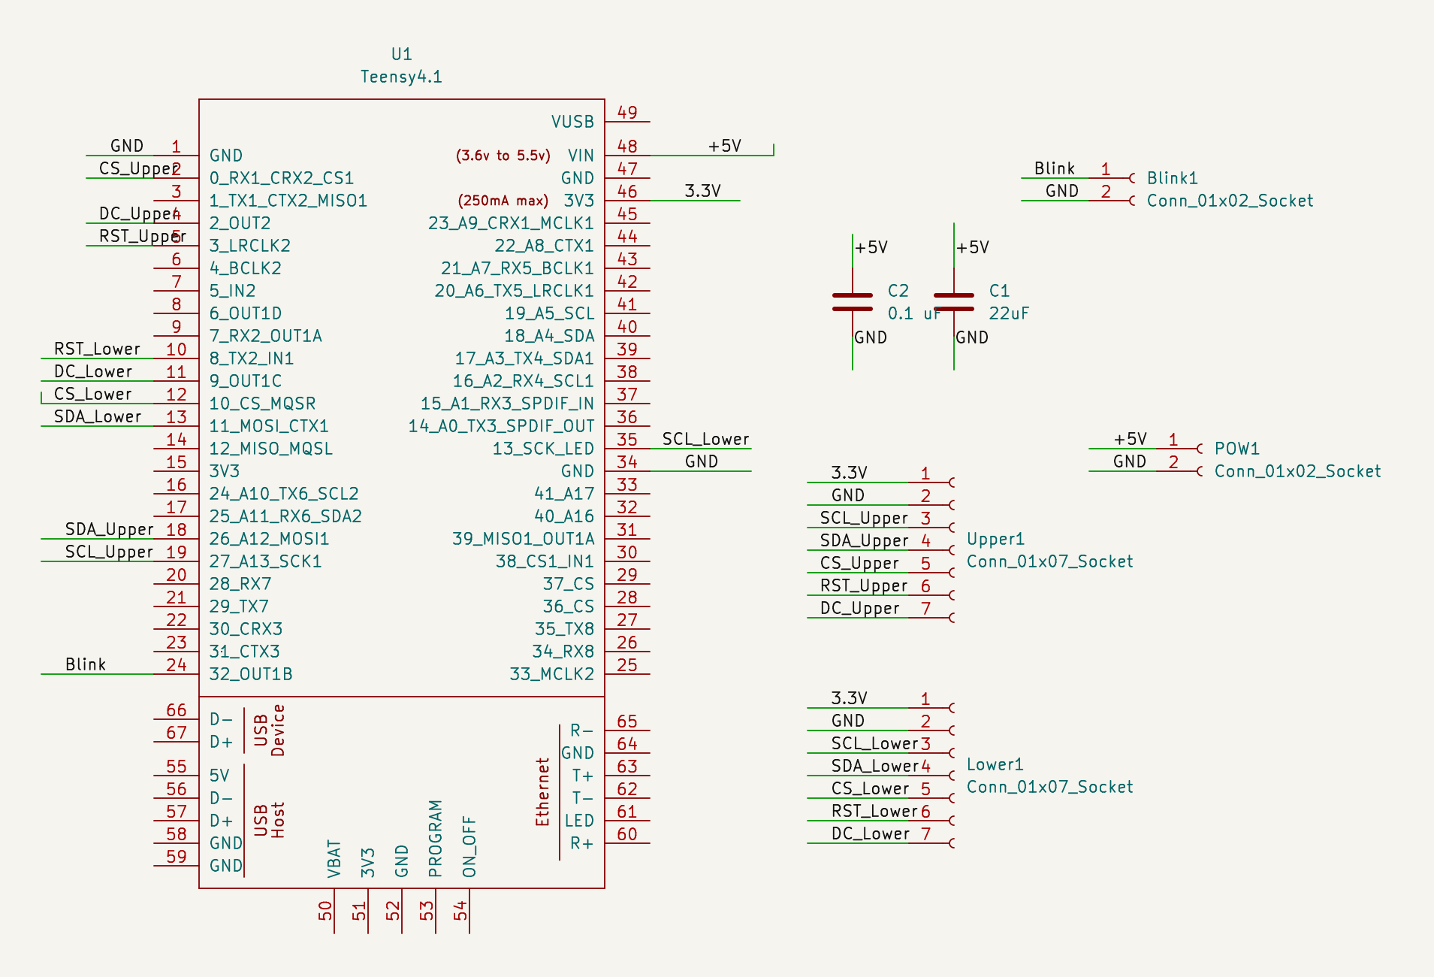1434x977 pixels.
Task: Select RST_Lower net label at pin 10
Action: click(97, 349)
